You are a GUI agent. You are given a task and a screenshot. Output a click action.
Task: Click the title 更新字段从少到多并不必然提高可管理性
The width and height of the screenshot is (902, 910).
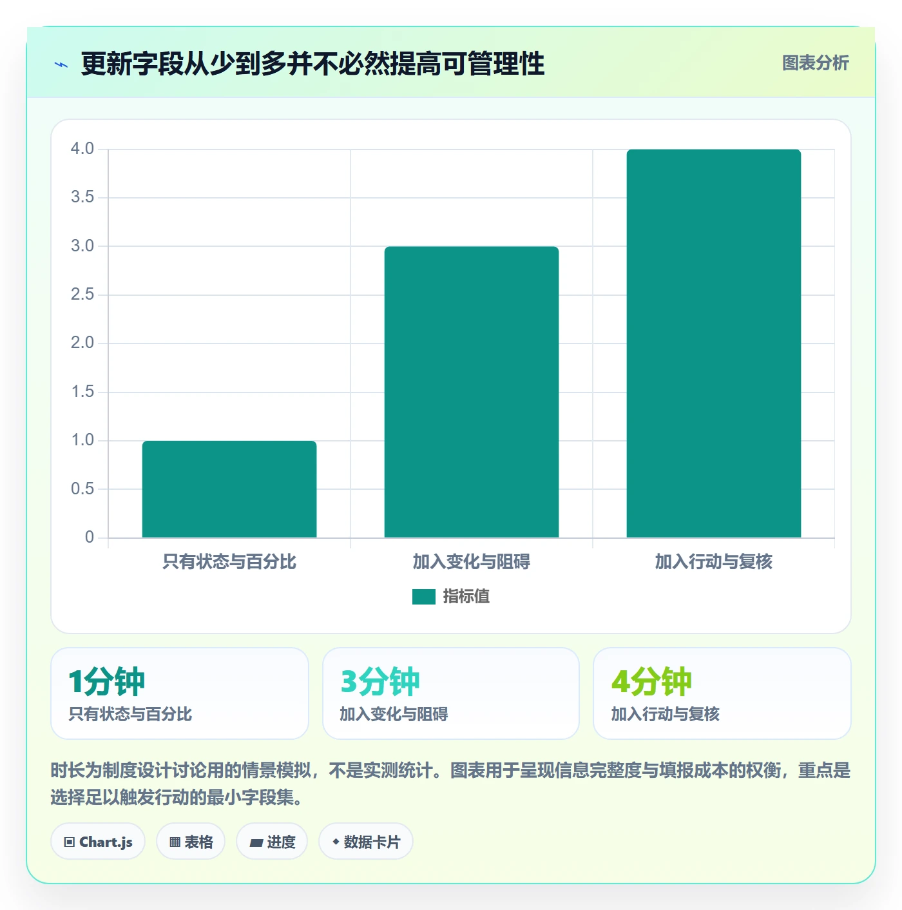pos(313,64)
